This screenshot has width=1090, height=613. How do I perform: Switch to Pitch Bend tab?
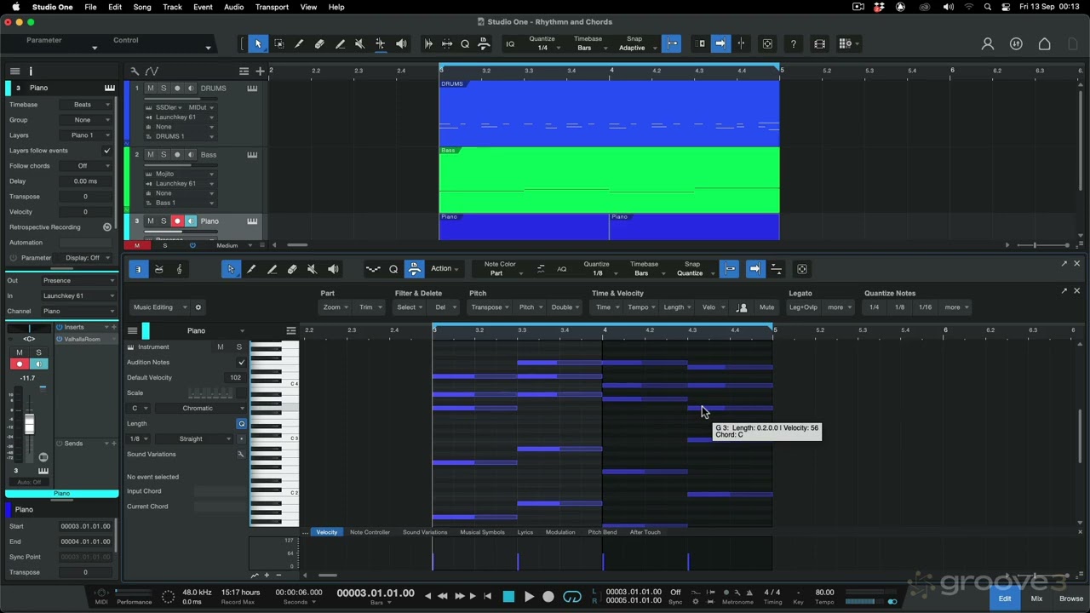point(602,532)
